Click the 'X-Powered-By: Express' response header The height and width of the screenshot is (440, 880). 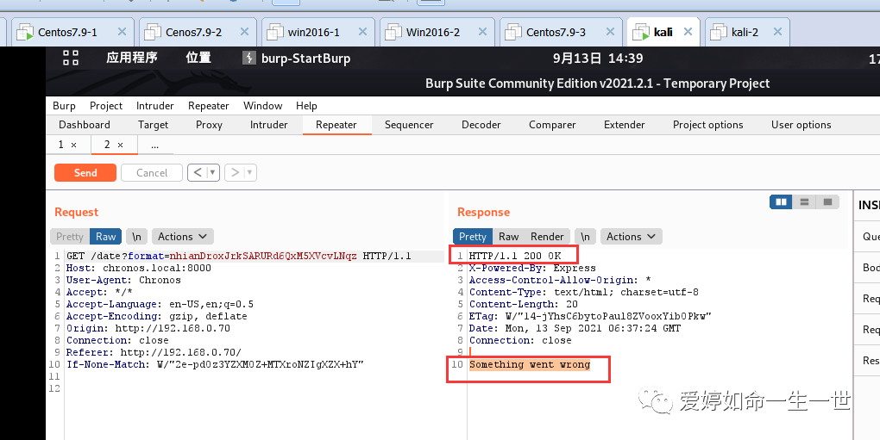click(532, 268)
